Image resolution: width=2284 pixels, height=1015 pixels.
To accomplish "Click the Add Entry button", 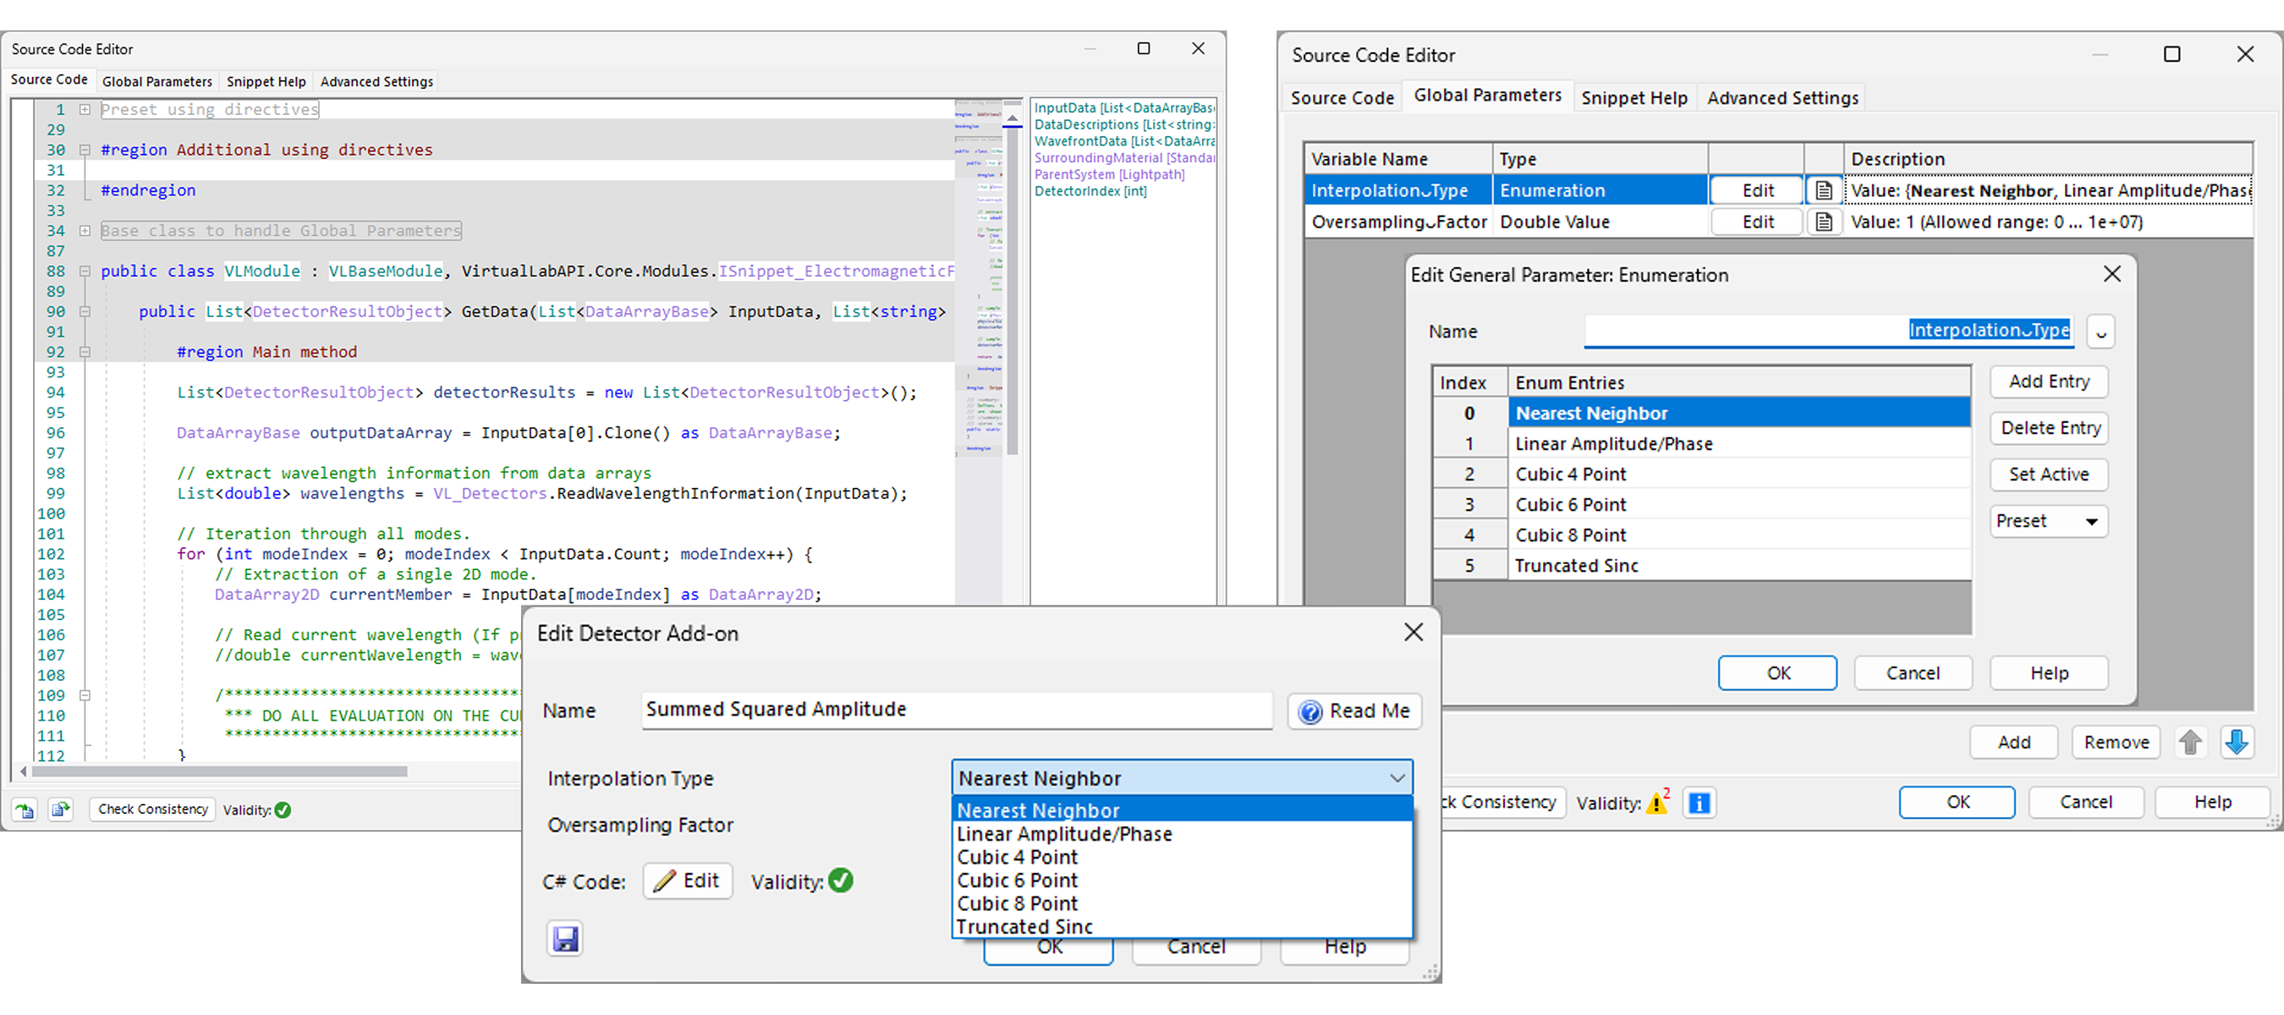I will point(2048,381).
